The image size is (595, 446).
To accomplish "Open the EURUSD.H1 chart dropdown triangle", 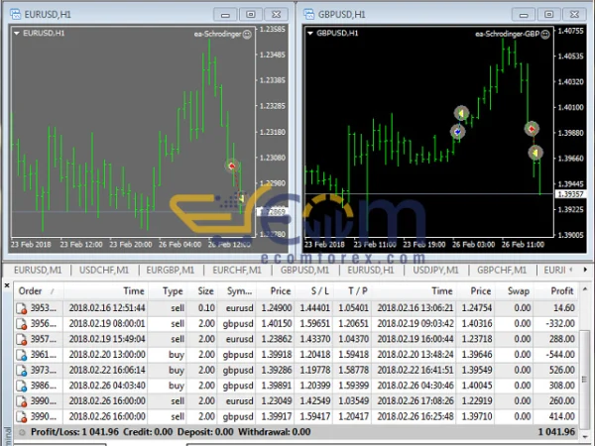I will click(17, 34).
